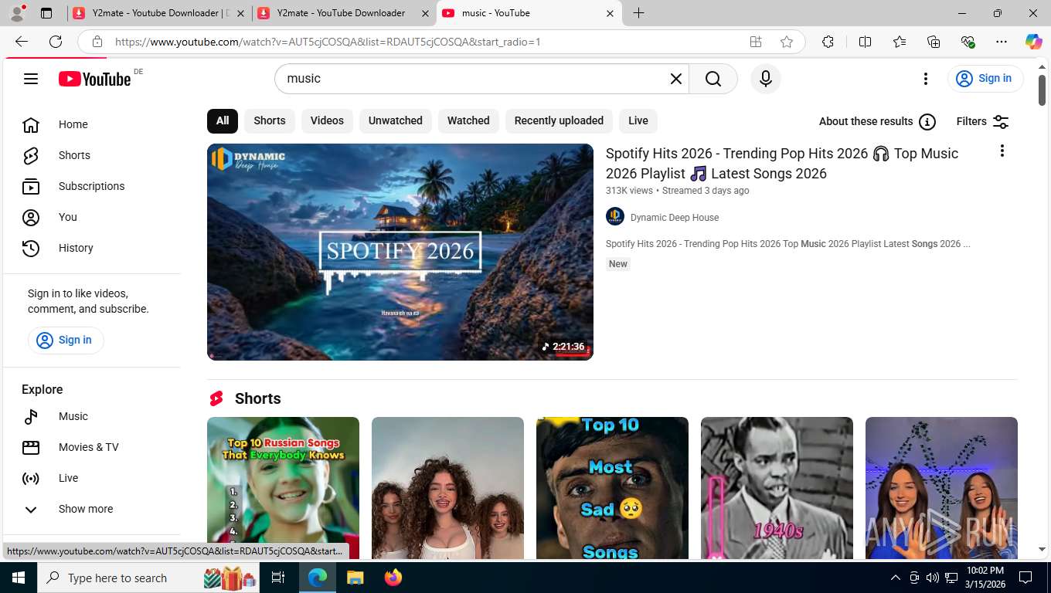Open Browser essentials heart icon
This screenshot has width=1051, height=593.
pyautogui.click(x=968, y=42)
